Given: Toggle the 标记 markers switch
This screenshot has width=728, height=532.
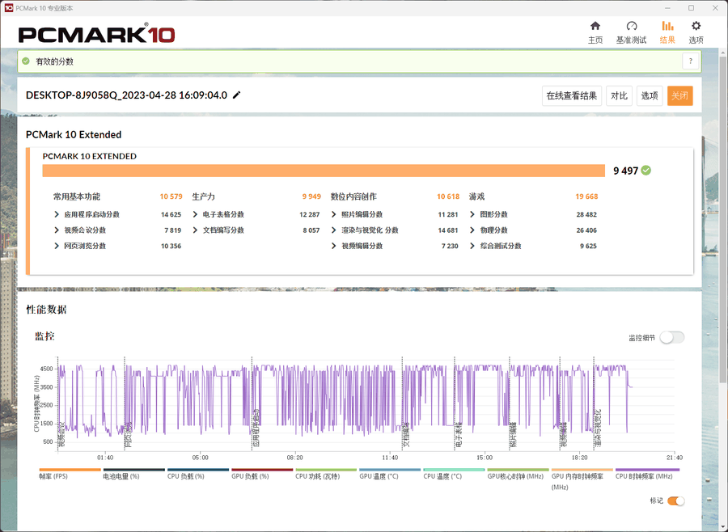Looking at the screenshot, I should [675, 501].
